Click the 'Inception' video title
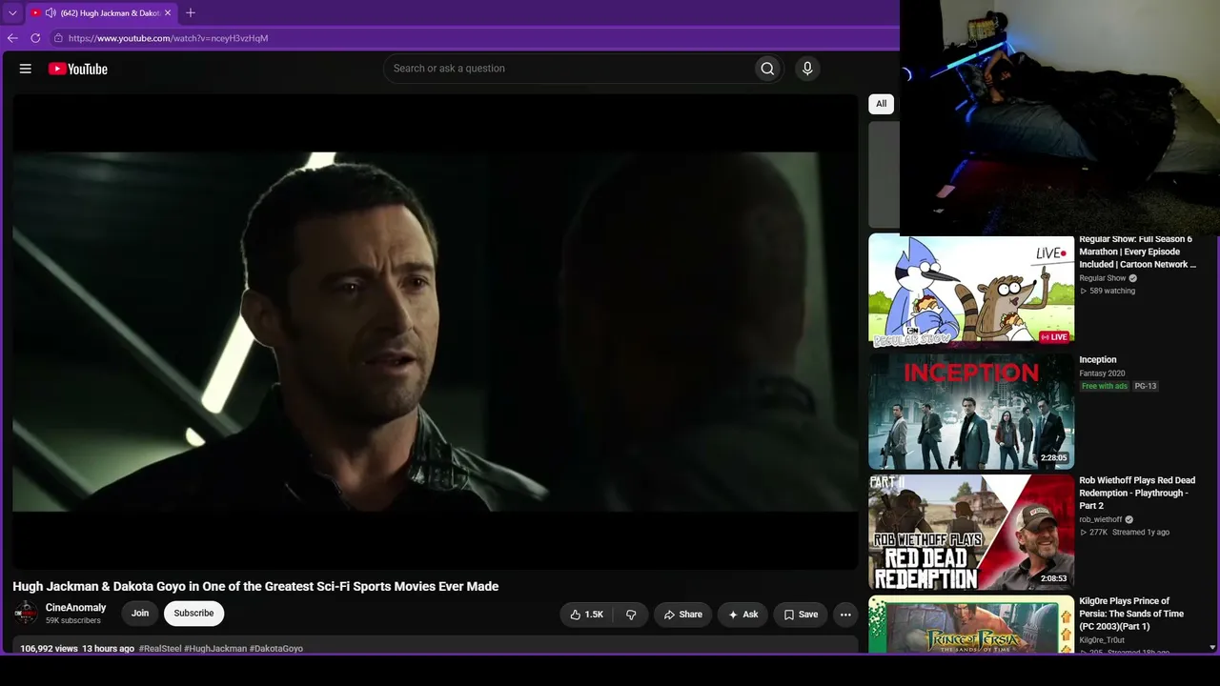Screen dimensions: 1220x686 (1098, 360)
